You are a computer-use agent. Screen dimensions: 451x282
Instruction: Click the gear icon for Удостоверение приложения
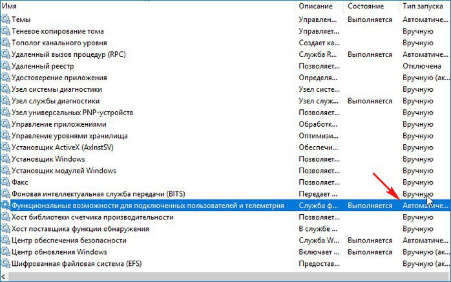pos(5,78)
